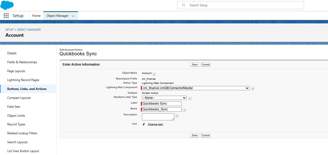Open Details in the sidebar
The image size is (328, 155).
click(x=12, y=53)
